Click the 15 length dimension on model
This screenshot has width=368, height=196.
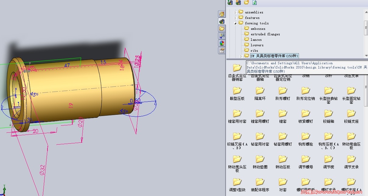(x=103, y=62)
